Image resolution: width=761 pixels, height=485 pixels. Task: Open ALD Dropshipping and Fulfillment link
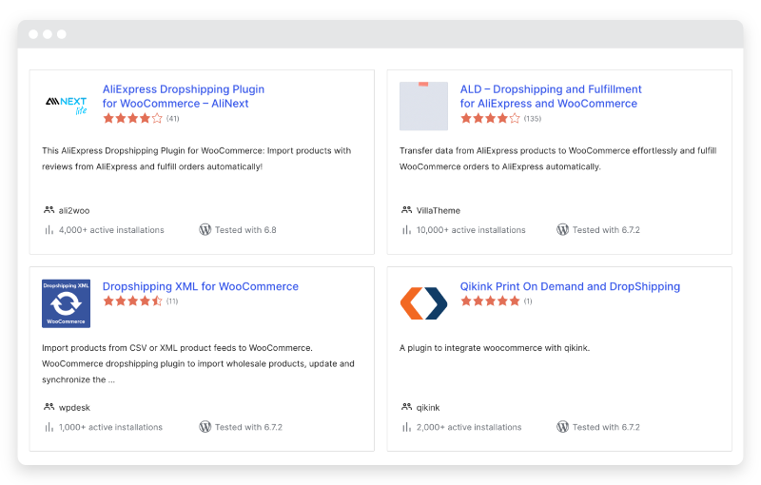tap(551, 96)
